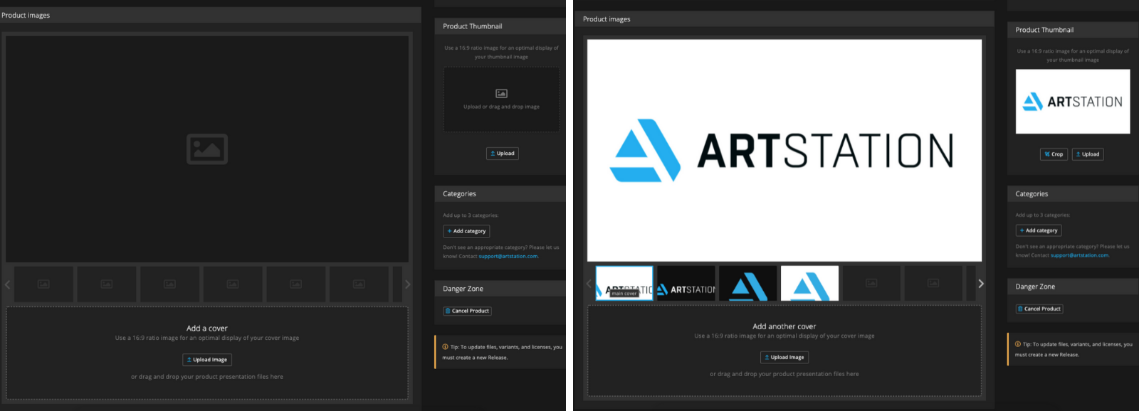
Task: Click Upload Image under 'Add a cover'
Action: [207, 360]
